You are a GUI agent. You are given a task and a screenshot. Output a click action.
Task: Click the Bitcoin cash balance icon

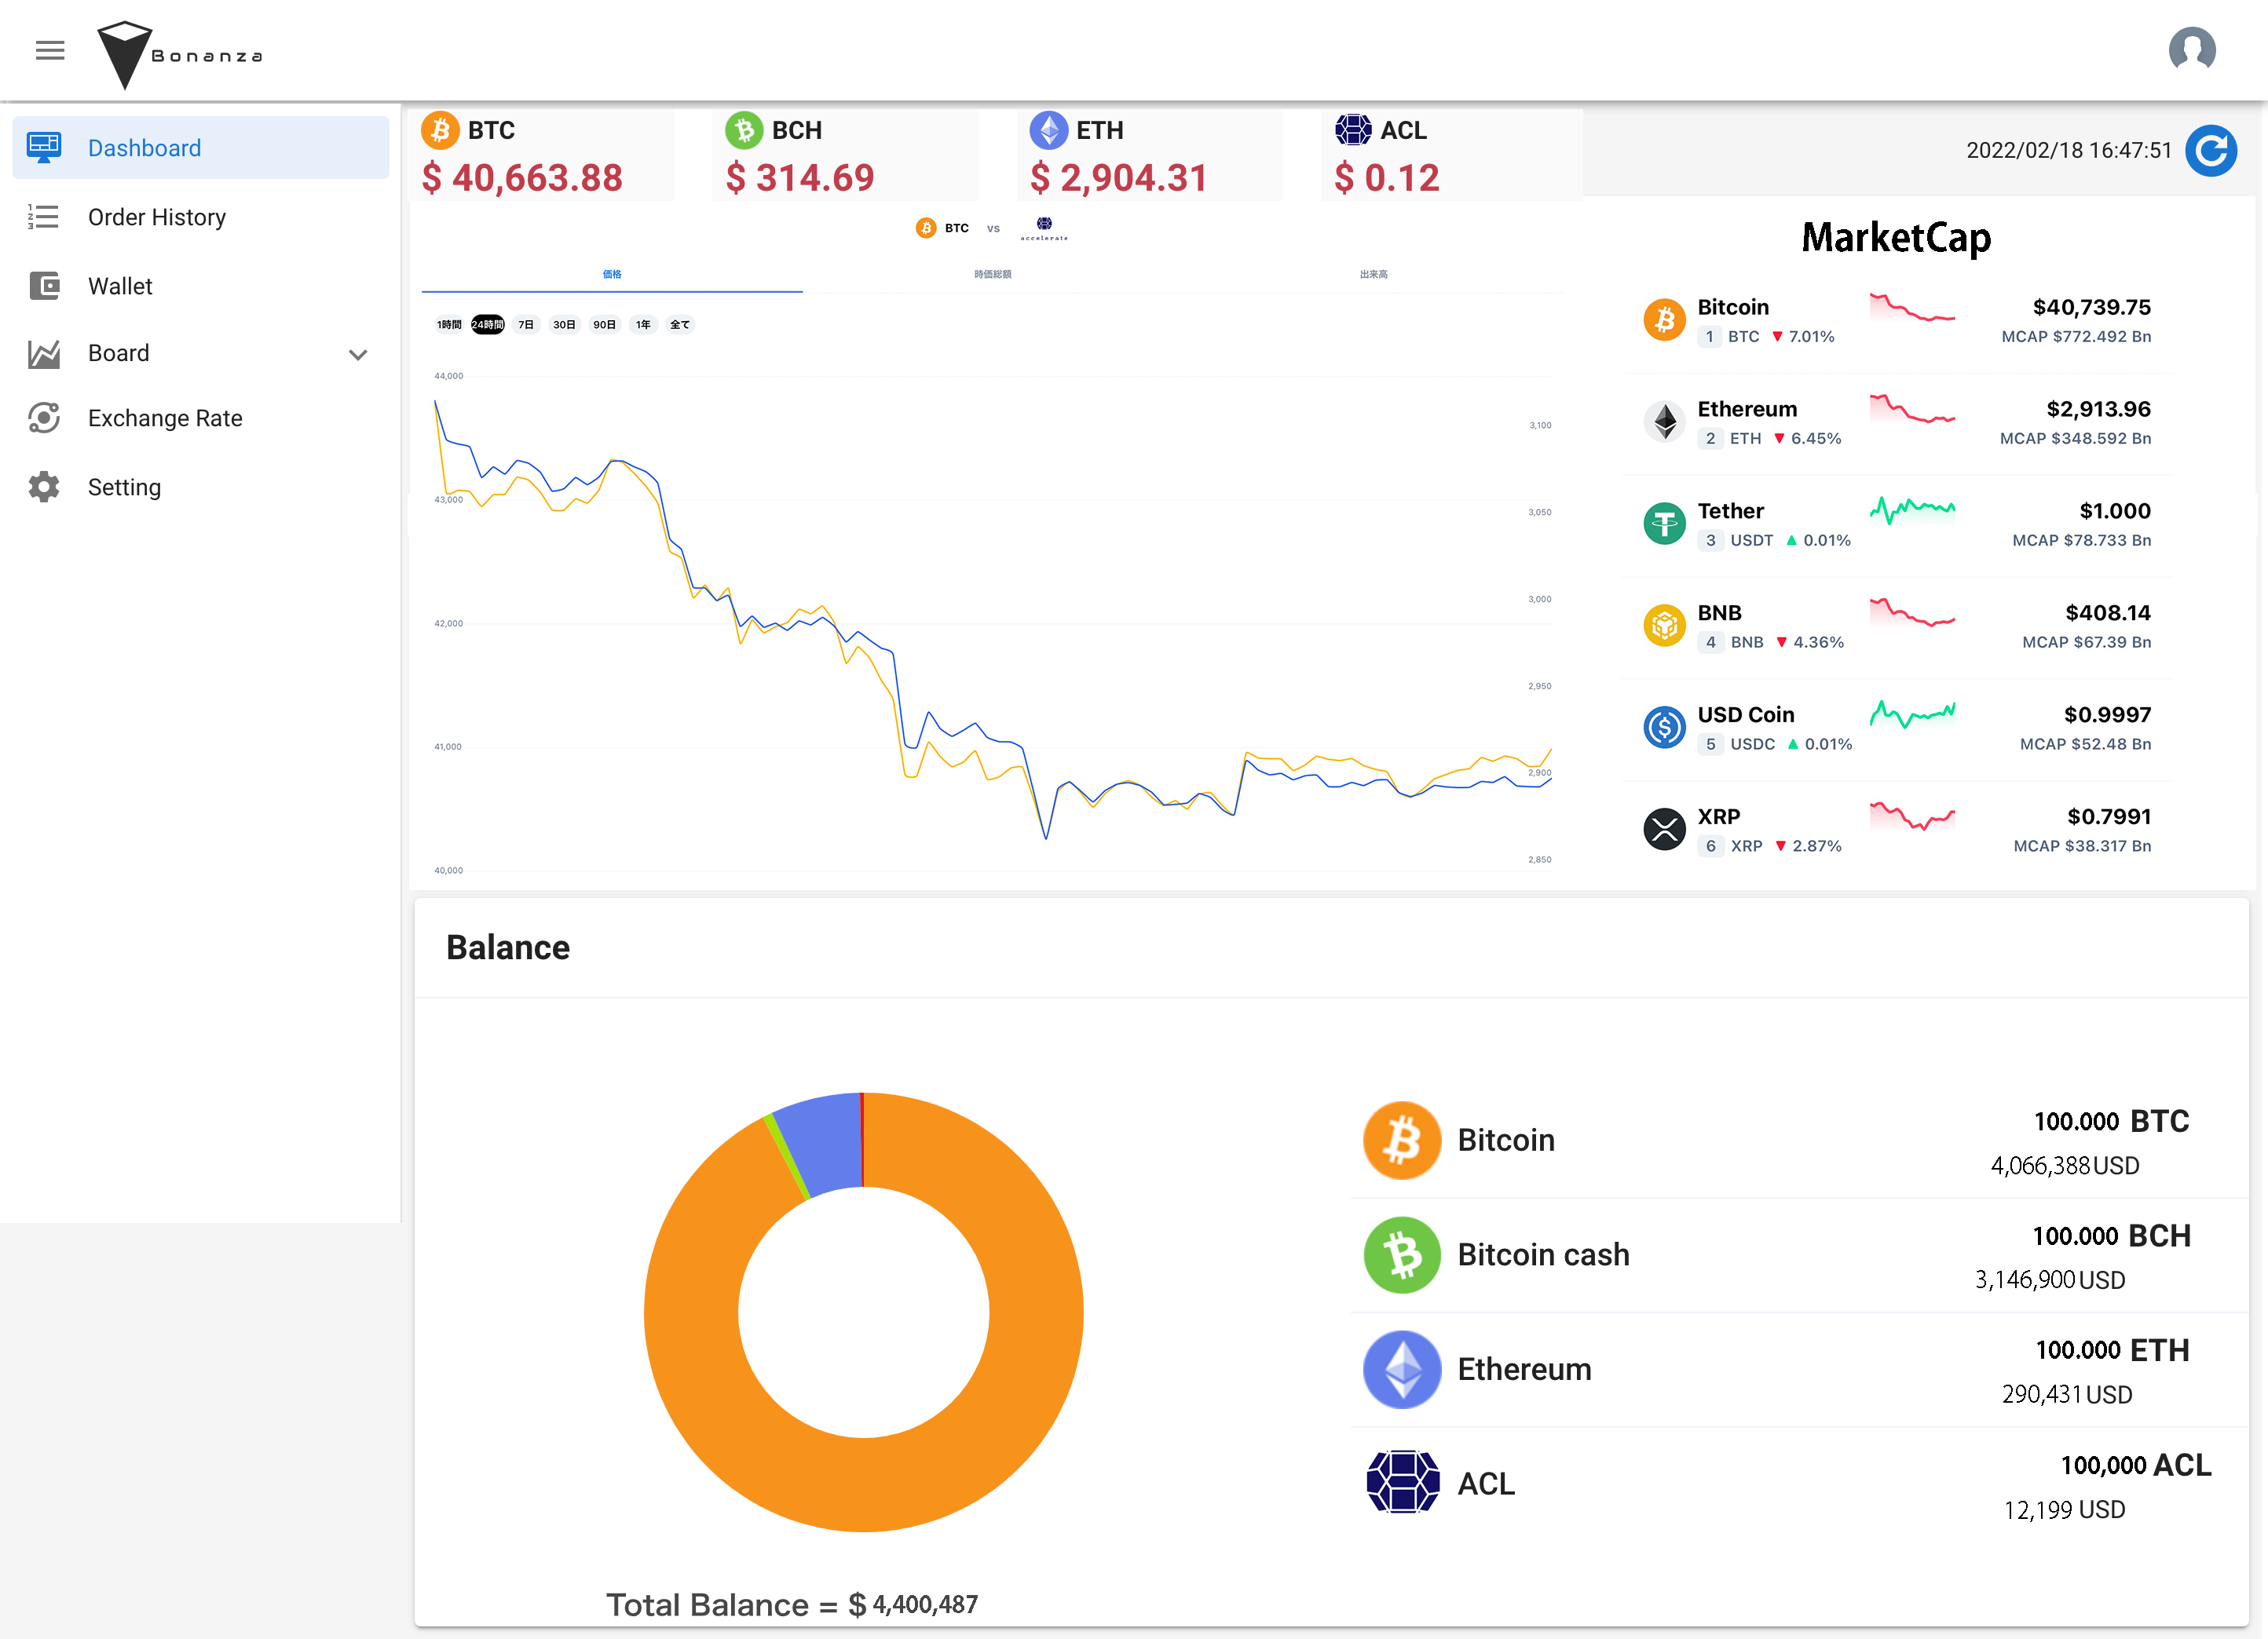(1402, 1254)
